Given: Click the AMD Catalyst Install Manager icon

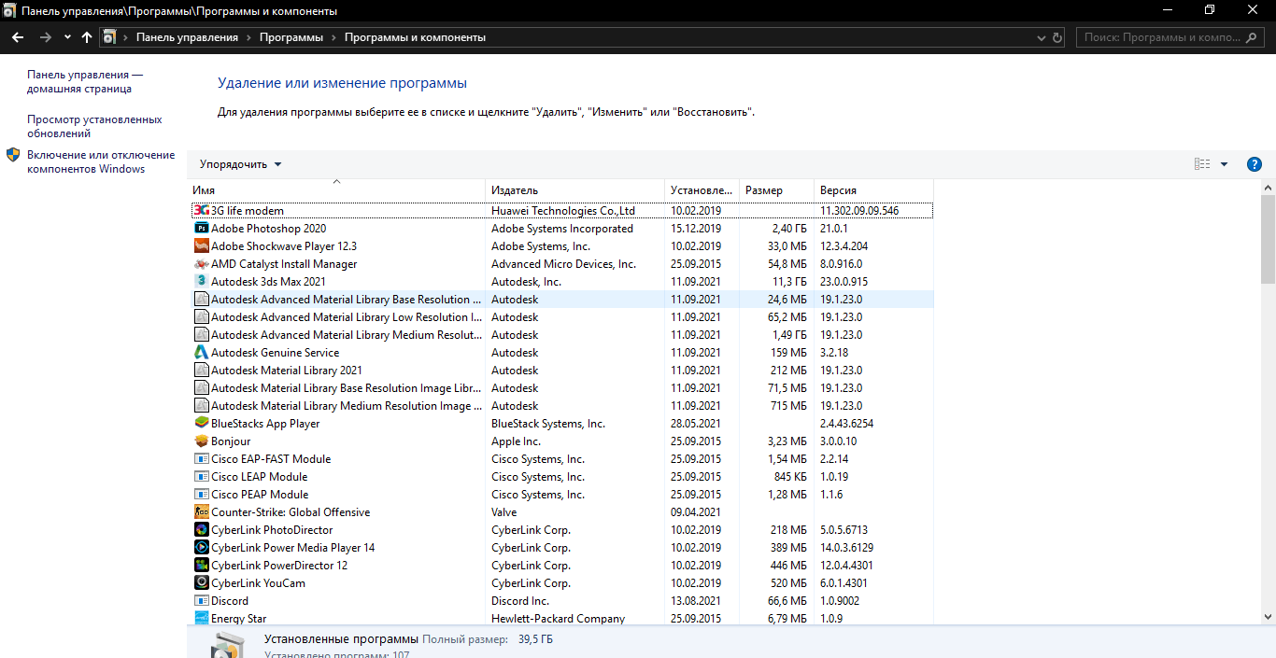Looking at the screenshot, I should (x=201, y=264).
